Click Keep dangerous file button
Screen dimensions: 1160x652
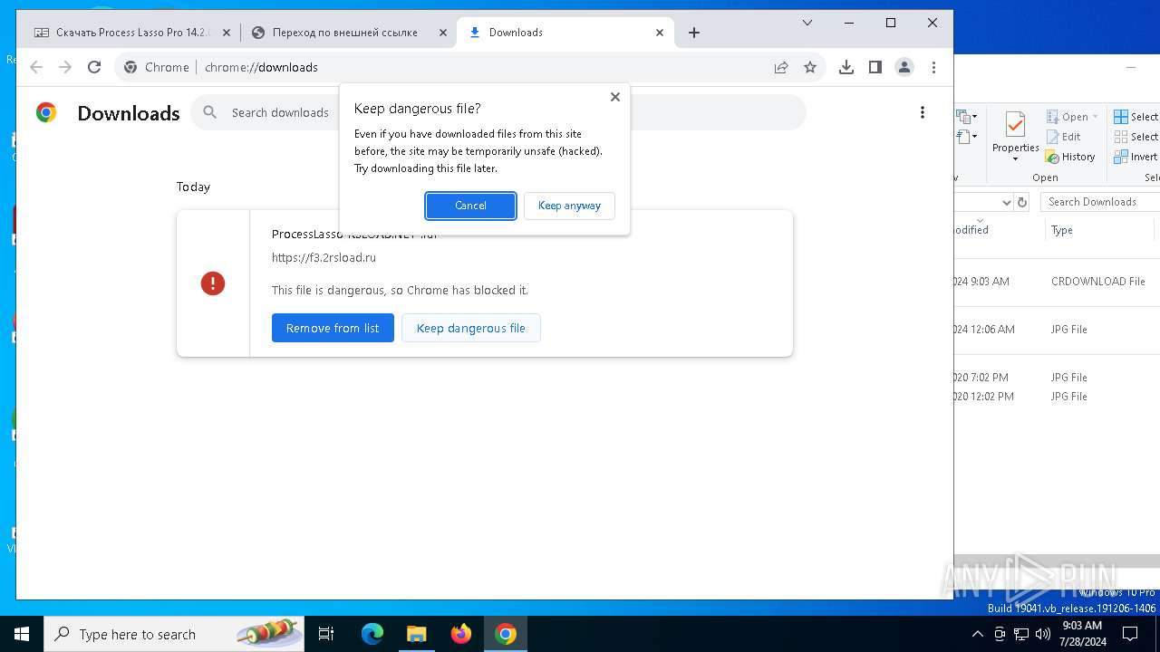pos(471,328)
